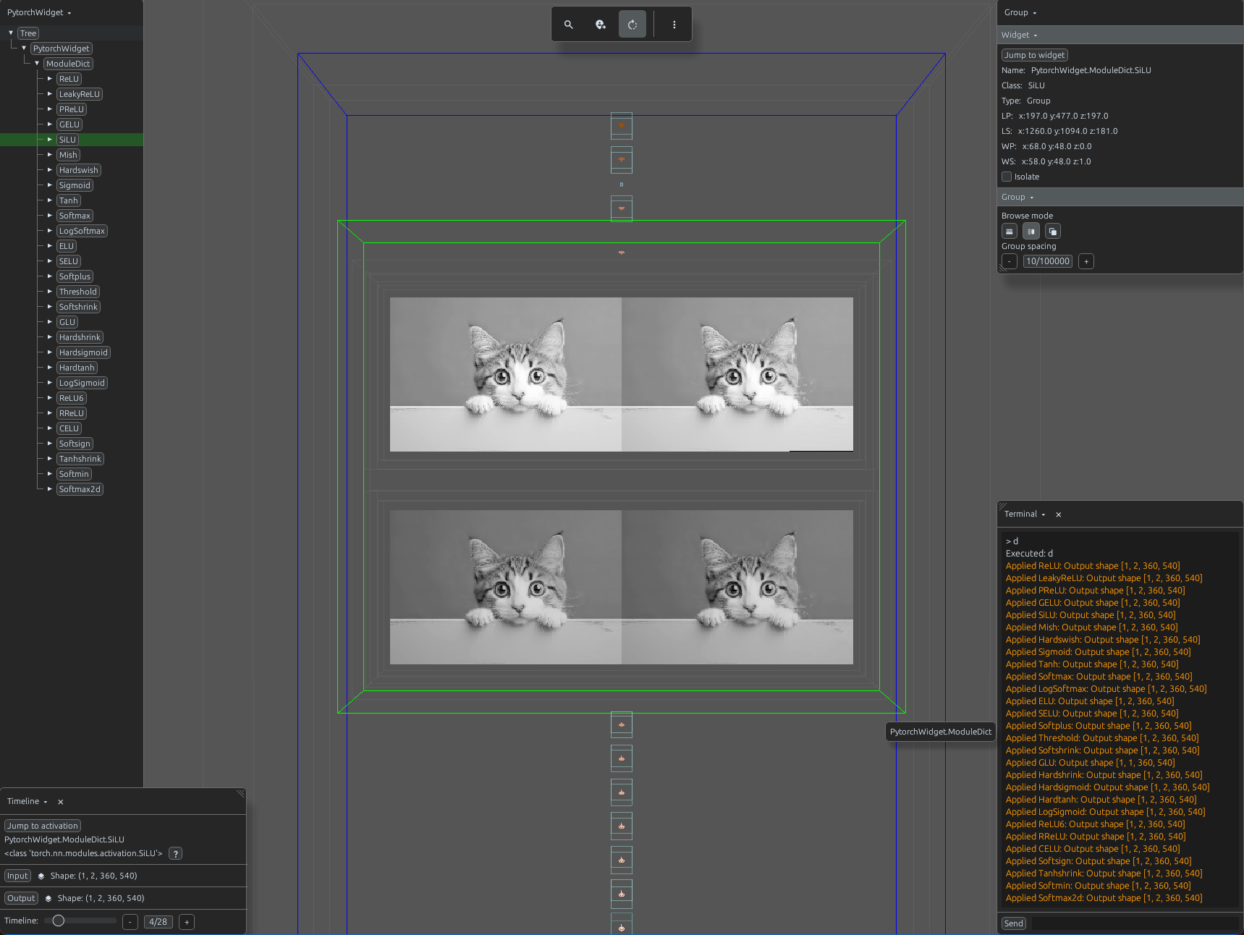
Task: Close the Timeline panel
Action: click(x=61, y=802)
